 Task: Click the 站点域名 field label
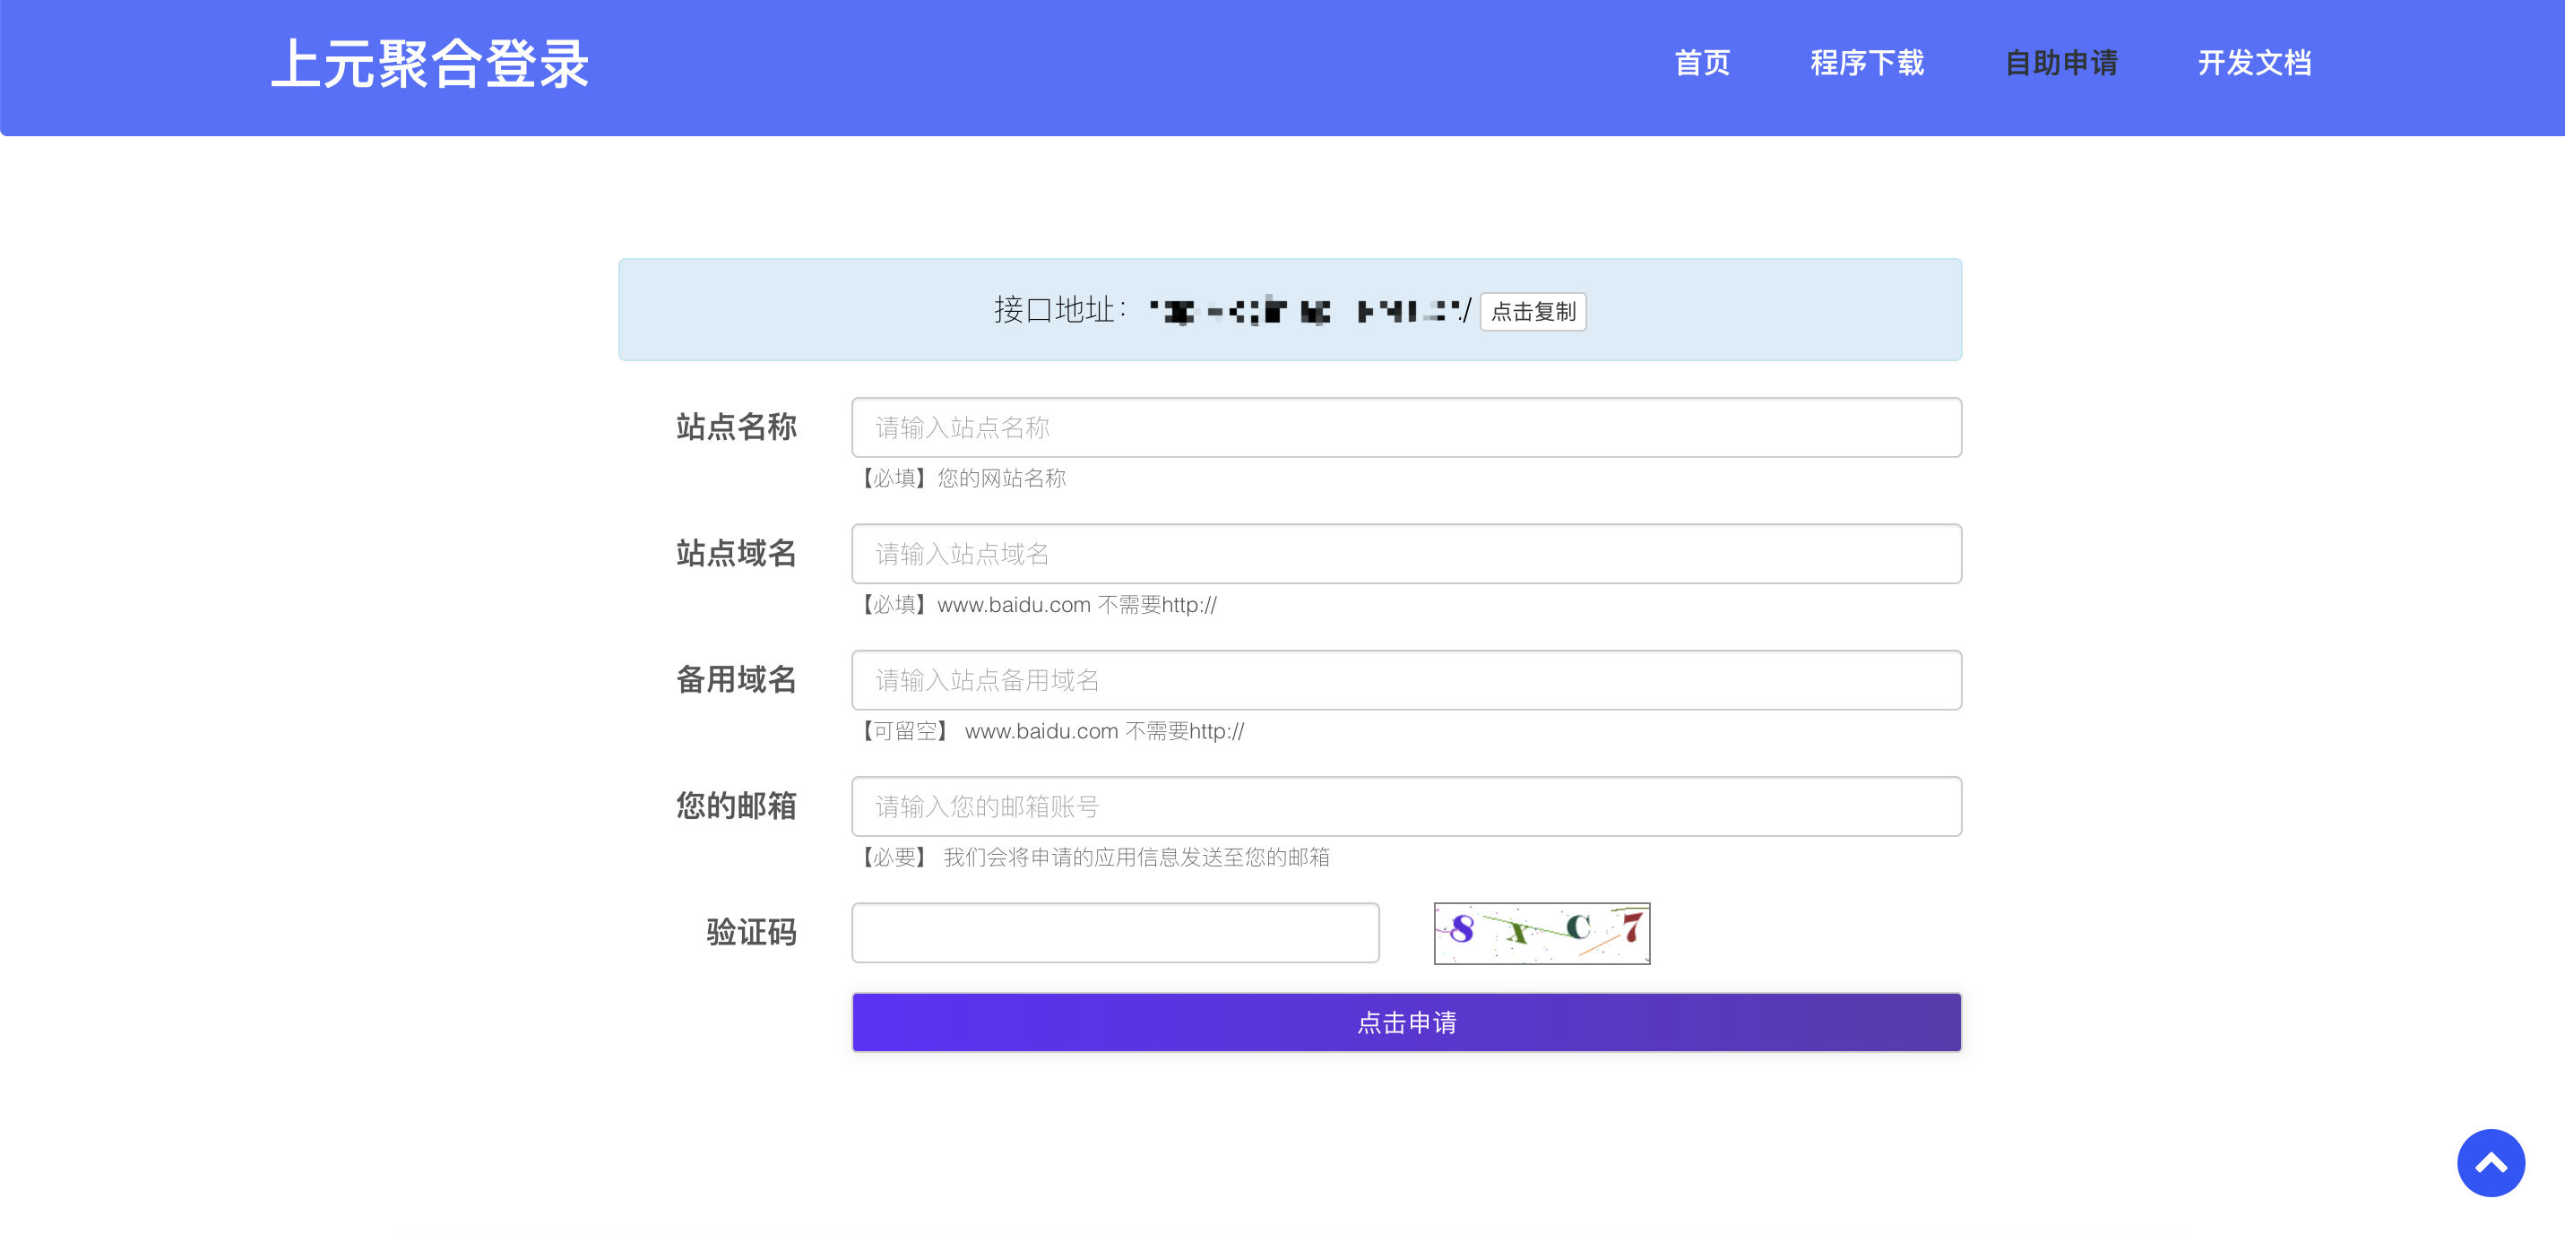736,553
